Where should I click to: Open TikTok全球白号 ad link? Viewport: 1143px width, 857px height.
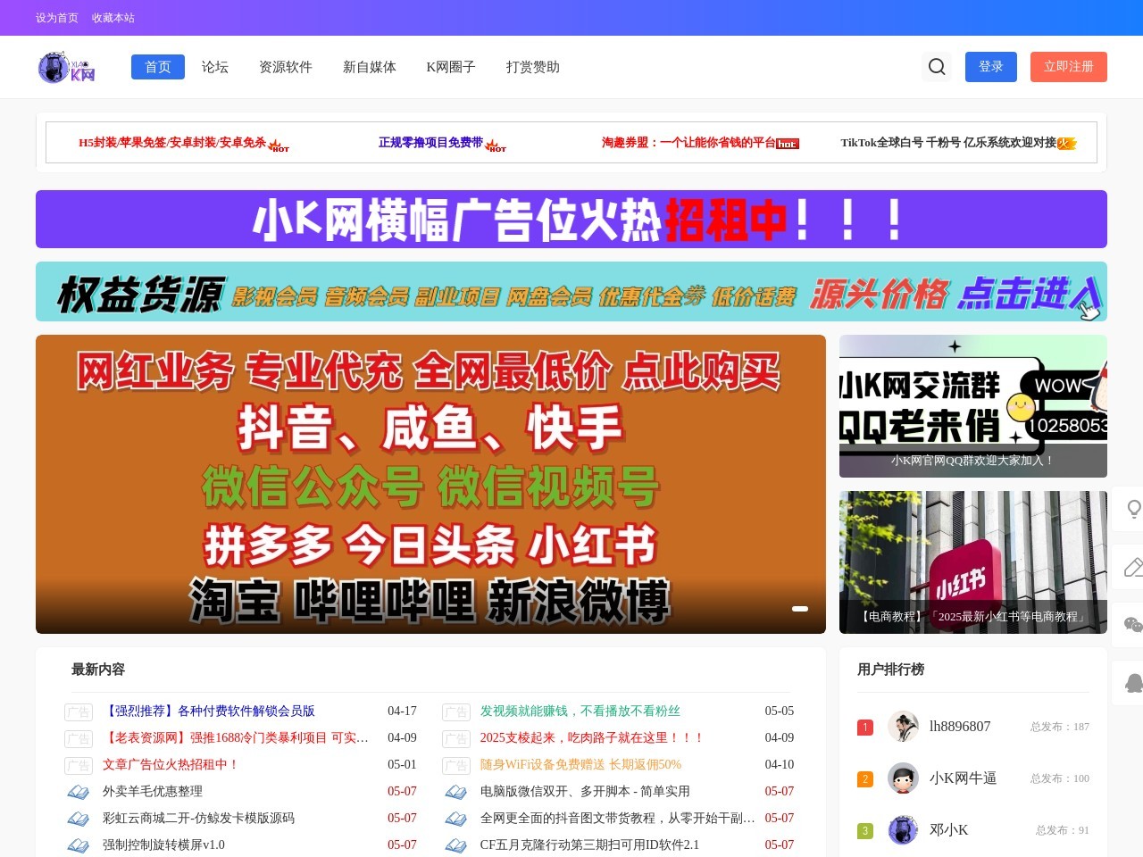pos(958,143)
